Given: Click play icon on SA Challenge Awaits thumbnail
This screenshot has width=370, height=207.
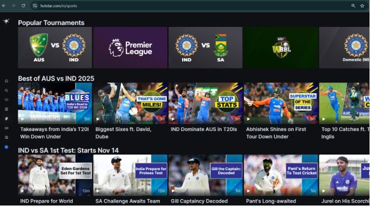Looking at the screenshot, I should tap(98, 191).
